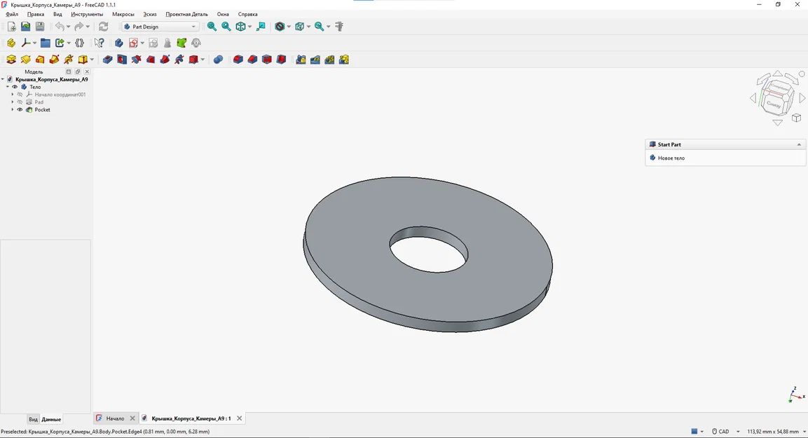Collapse the Крышка_Корпуса_Камеры_A9 document tree

(x=3, y=79)
